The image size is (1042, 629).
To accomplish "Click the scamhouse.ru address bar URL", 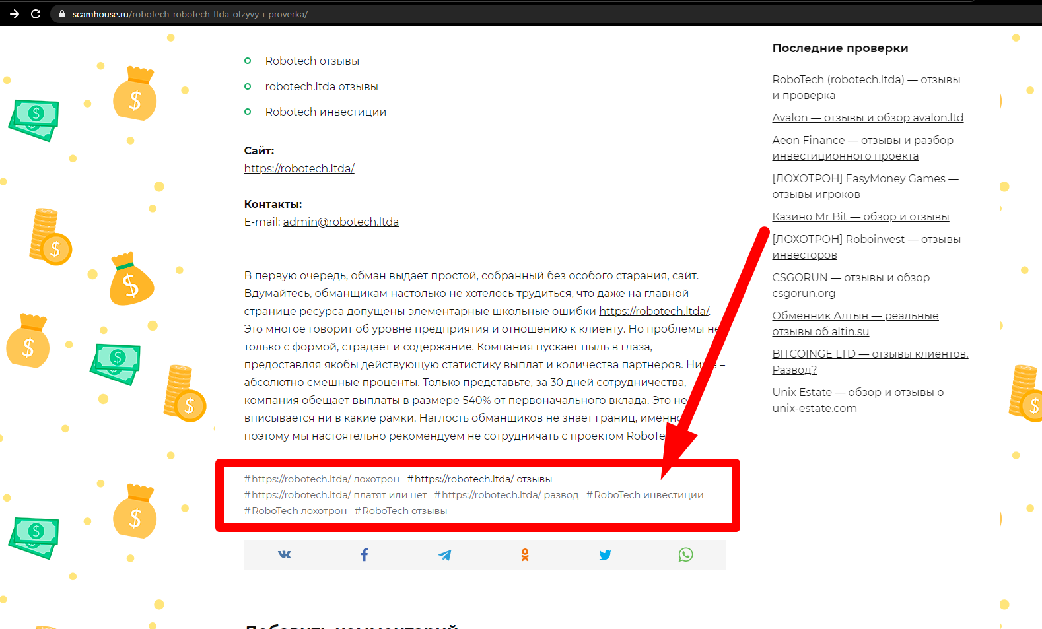I will 190,14.
